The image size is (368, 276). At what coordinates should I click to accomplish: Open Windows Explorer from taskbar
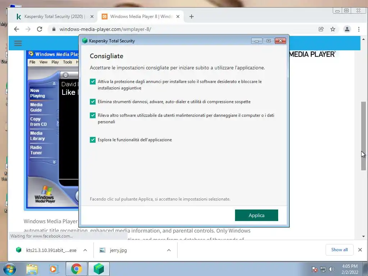tap(32, 269)
